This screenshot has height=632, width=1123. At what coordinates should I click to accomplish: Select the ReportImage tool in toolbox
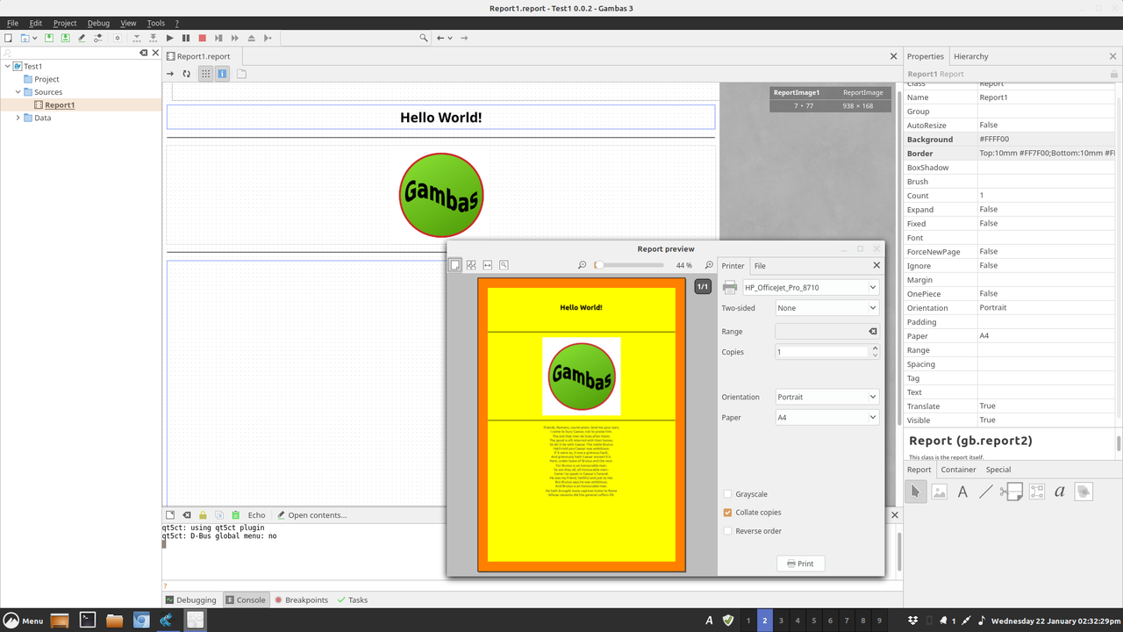coord(939,492)
